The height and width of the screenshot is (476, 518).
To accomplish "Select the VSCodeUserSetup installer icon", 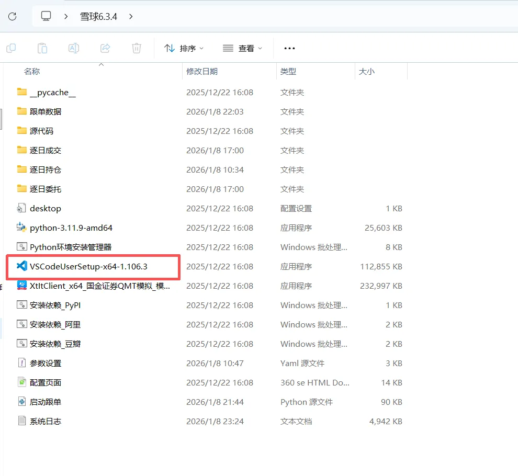I will [x=22, y=266].
